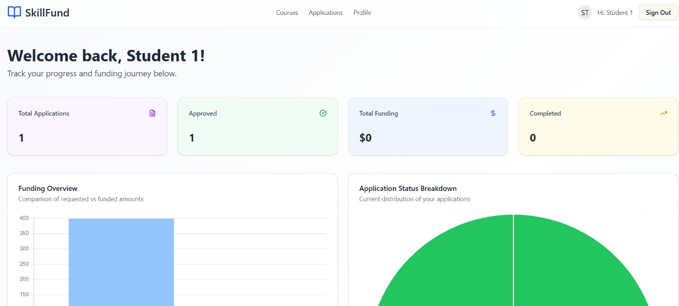Click the 'Funding Overview' chart title
679x306 pixels.
pyautogui.click(x=48, y=188)
